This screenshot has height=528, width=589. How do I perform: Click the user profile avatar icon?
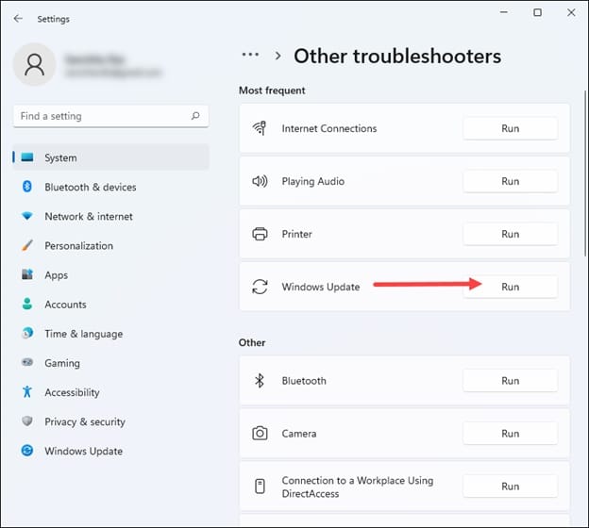coord(35,64)
